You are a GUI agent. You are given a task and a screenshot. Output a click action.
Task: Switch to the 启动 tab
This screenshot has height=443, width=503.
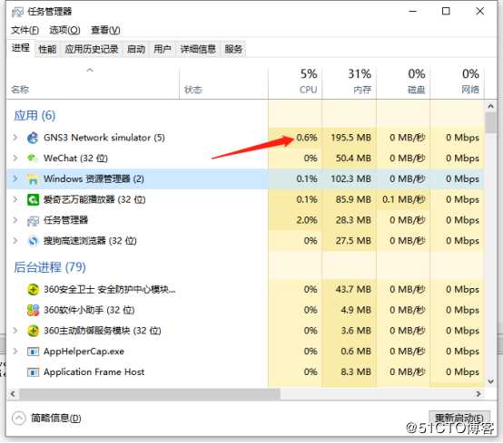(x=136, y=49)
